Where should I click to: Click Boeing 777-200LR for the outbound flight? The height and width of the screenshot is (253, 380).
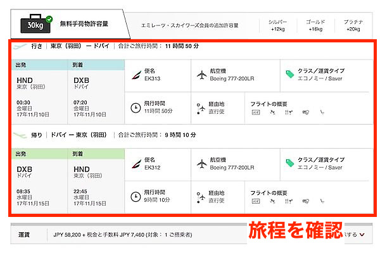(232, 78)
